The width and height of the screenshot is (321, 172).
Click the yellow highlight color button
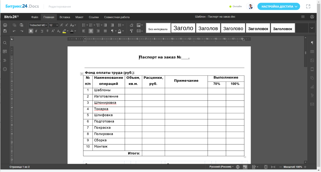[64, 31]
